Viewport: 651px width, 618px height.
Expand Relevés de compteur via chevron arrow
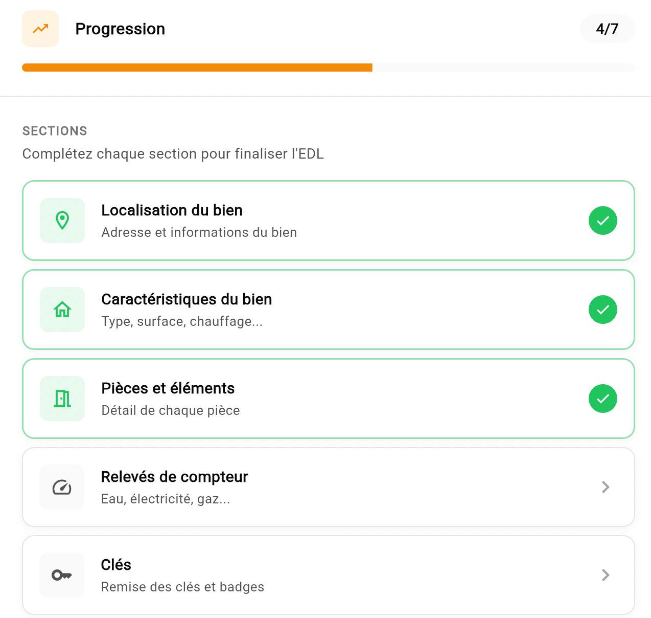click(606, 487)
